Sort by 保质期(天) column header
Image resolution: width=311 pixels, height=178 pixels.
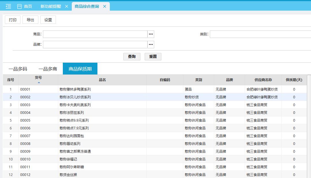click(294, 80)
